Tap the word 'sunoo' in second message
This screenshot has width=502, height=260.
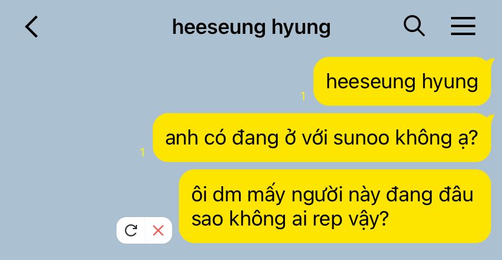click(361, 138)
